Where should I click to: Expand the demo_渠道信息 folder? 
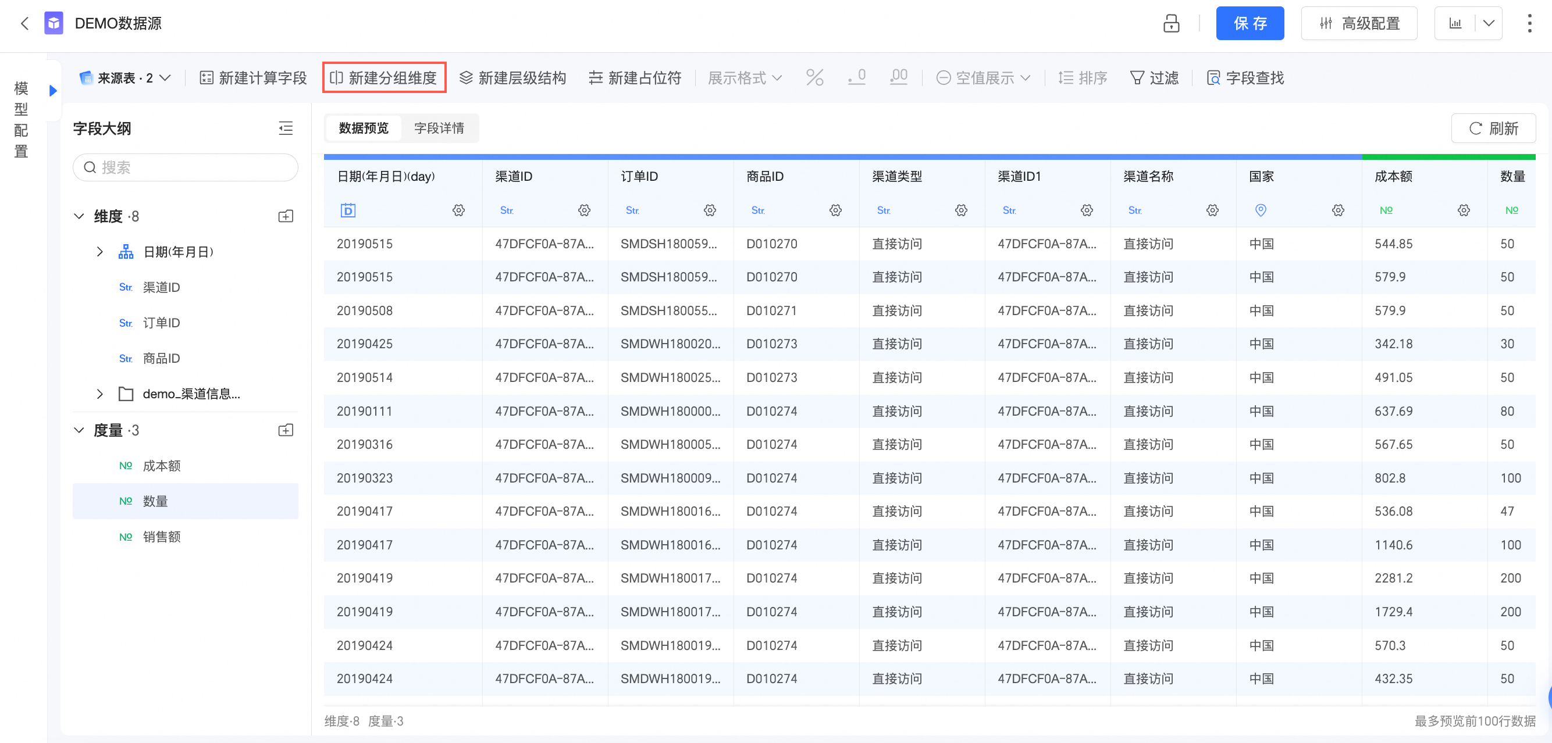tap(100, 394)
